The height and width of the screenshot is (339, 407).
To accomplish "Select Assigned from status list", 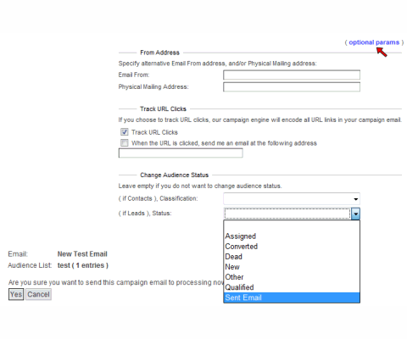I will pyautogui.click(x=292, y=236).
